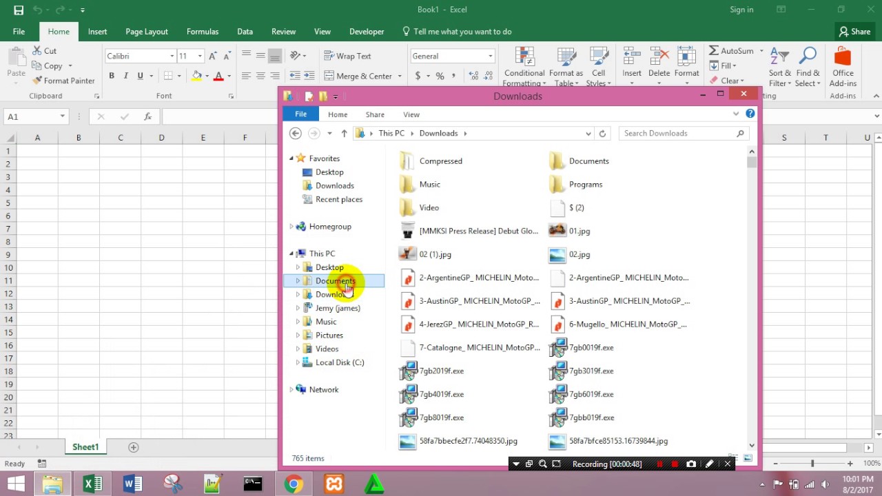Click the Borders icon in Excel
Image resolution: width=882 pixels, height=496 pixels.
pos(168,76)
